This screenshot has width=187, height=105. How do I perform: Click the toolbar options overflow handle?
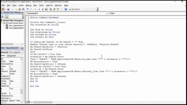(98, 9)
